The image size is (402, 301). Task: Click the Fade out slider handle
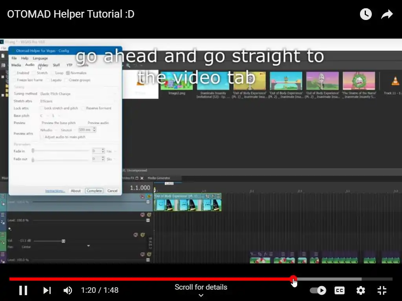point(33,160)
